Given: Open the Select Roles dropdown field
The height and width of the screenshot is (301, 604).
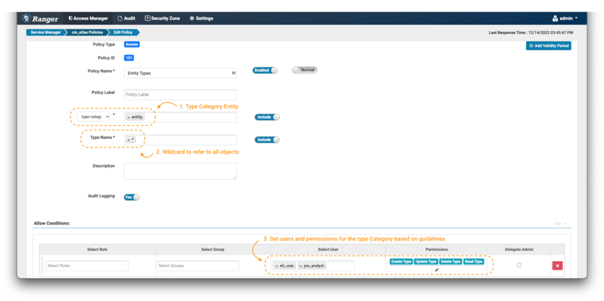Looking at the screenshot, I should point(87,266).
